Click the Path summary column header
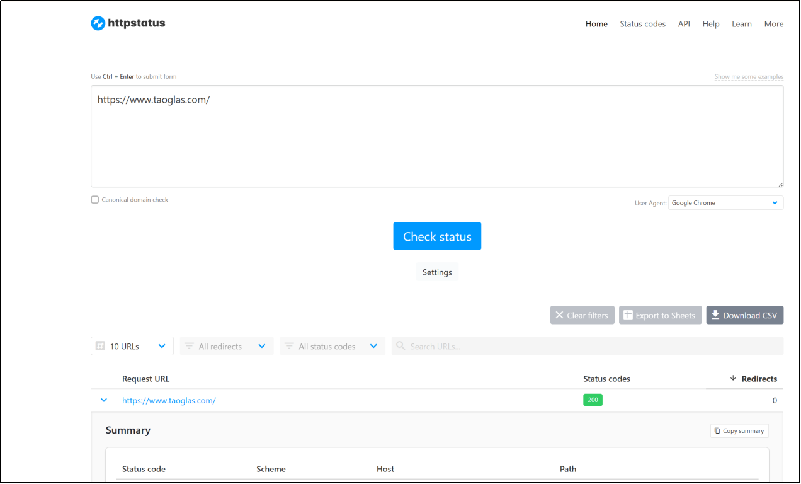The width and height of the screenshot is (801, 484). click(568, 469)
